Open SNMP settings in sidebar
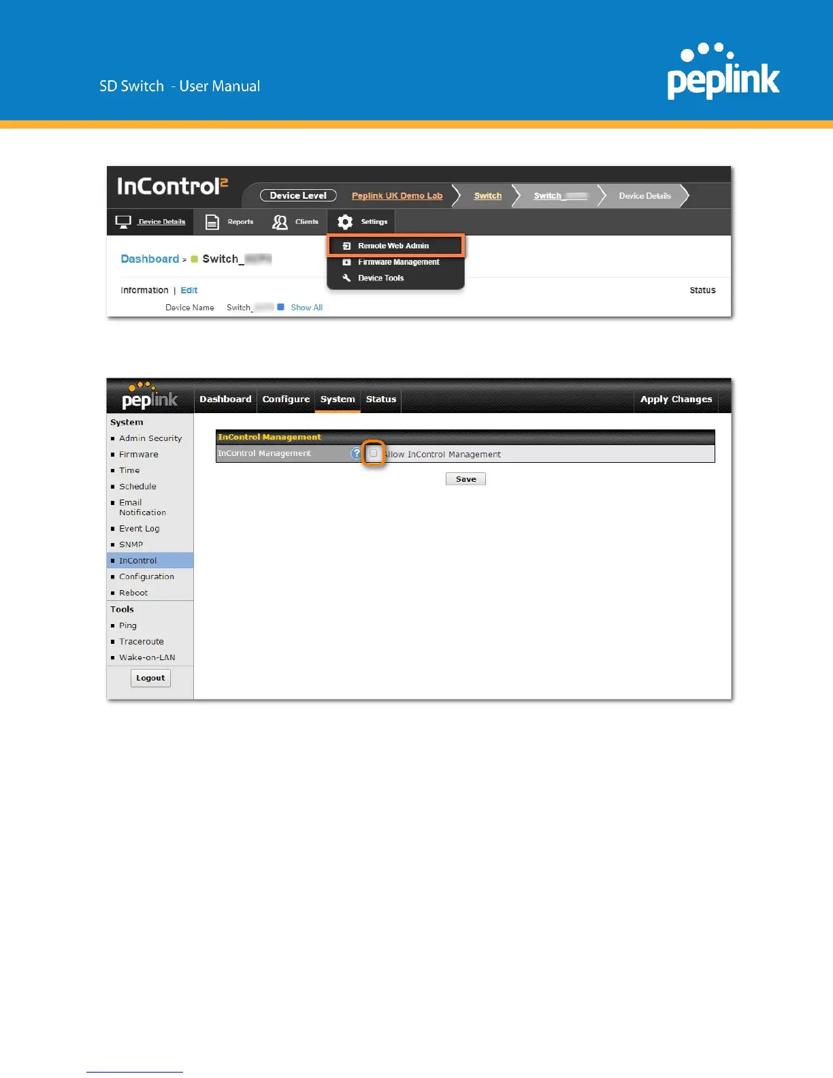 click(x=131, y=544)
